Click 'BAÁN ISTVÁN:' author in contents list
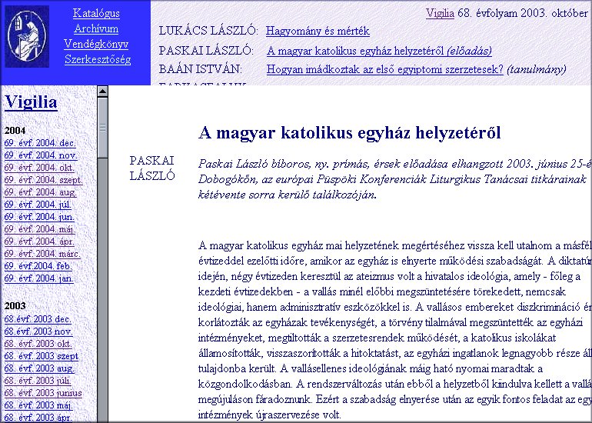This screenshot has width=592, height=423. (x=200, y=69)
